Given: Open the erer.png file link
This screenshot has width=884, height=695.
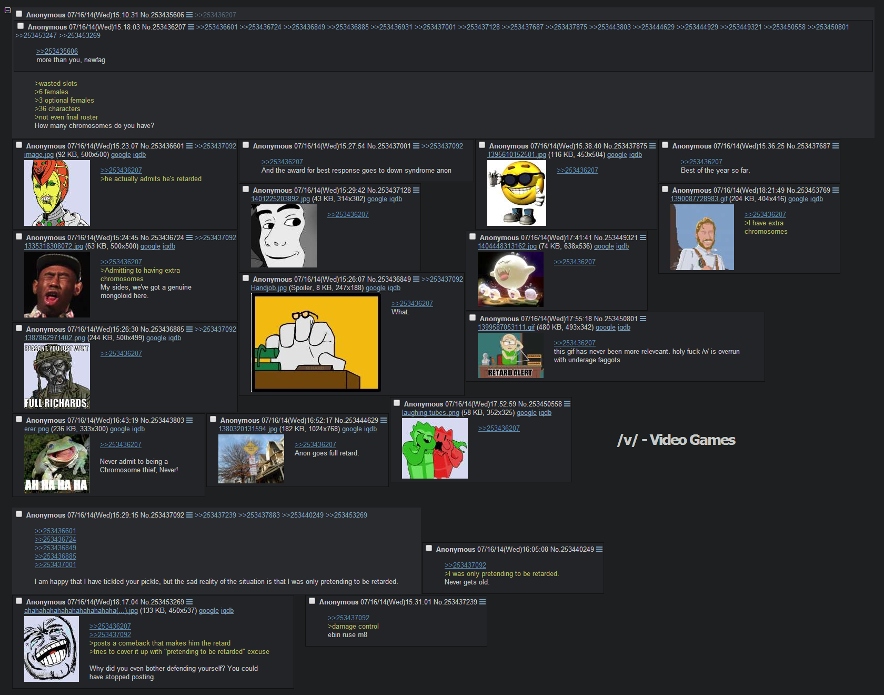Looking at the screenshot, I should (x=36, y=429).
